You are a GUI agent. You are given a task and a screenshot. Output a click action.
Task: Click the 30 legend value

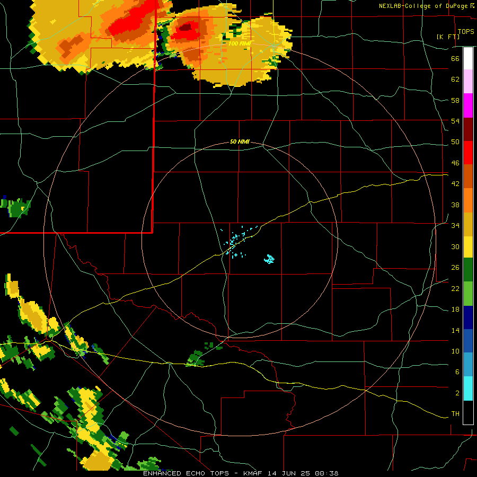point(455,246)
